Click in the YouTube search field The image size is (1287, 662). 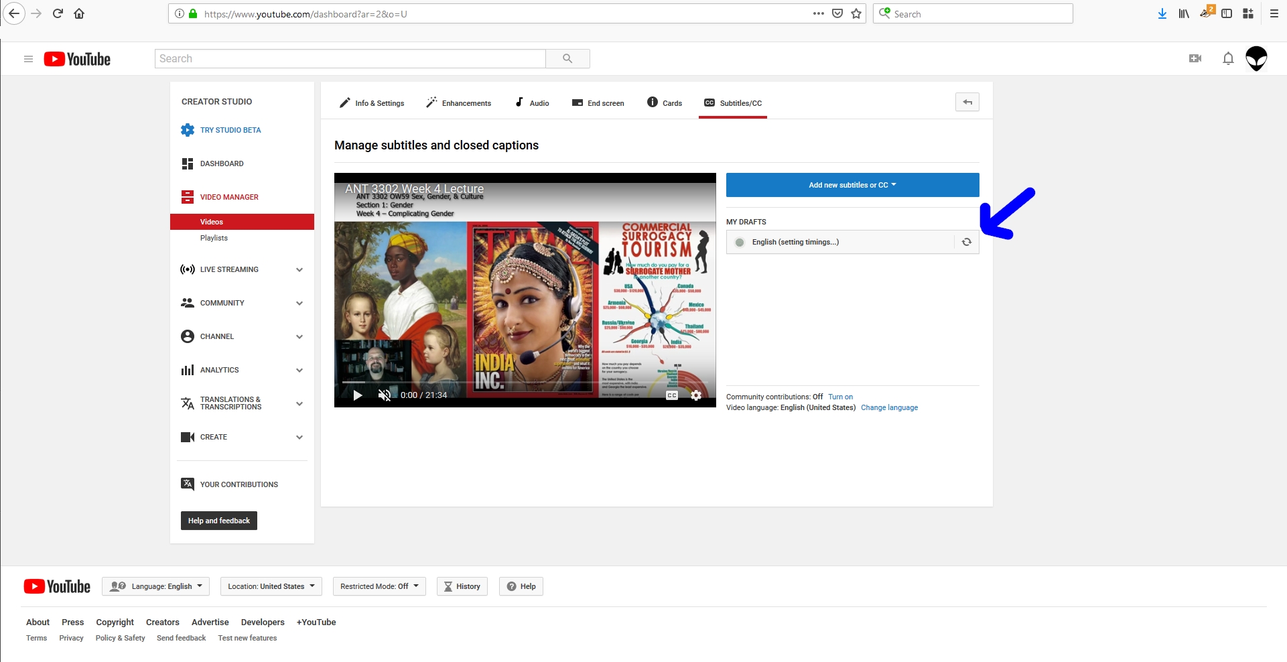coord(350,59)
